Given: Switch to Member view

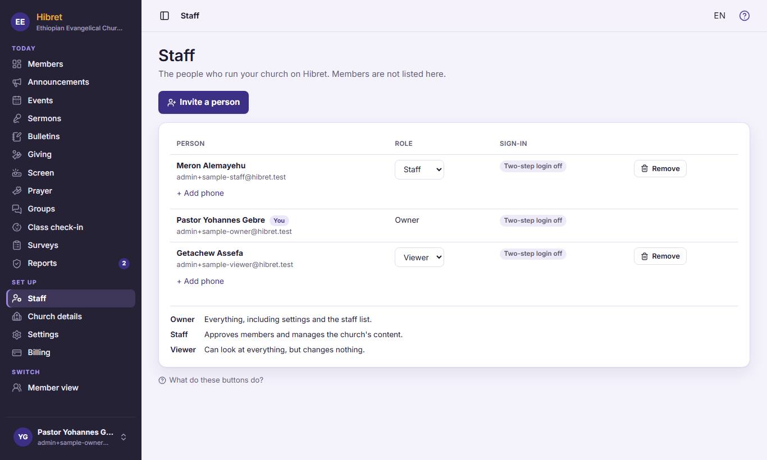Looking at the screenshot, I should [71, 388].
